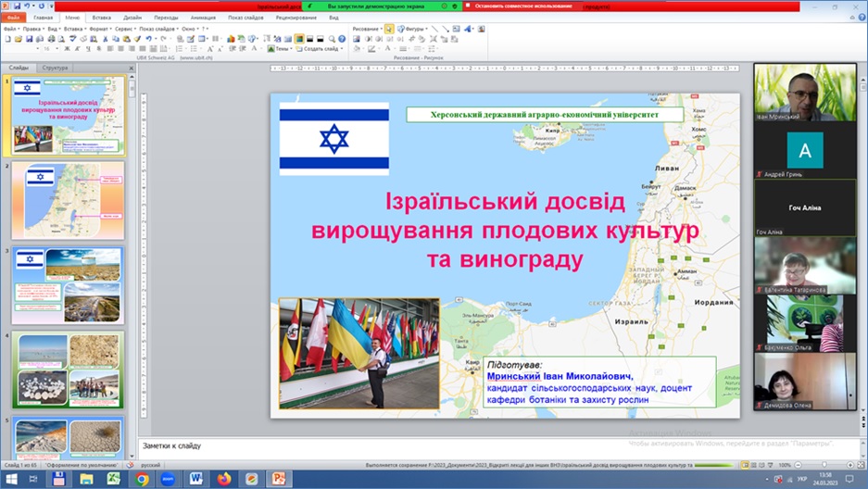Open the Показ слайдов ribbon tab

pyautogui.click(x=245, y=17)
